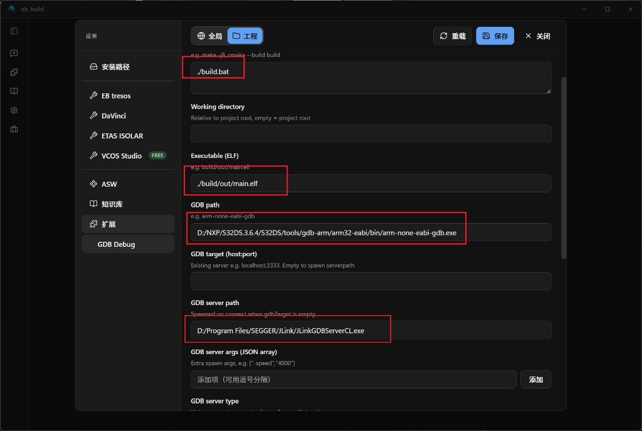
Task: Go to the ASW settings section
Action: click(x=128, y=184)
